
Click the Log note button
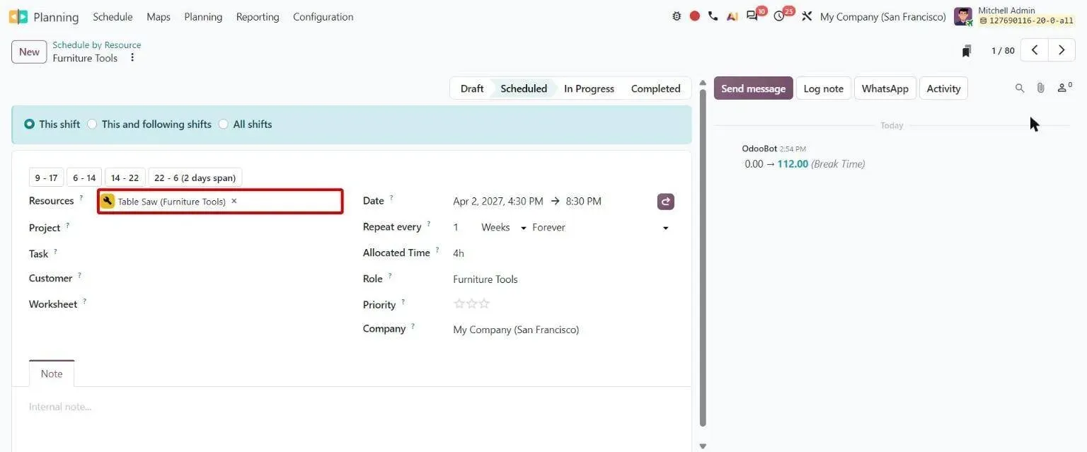pos(823,88)
